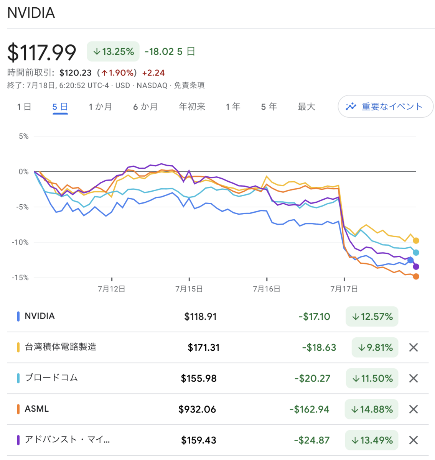Click the ↓11.50% badge for ブロードコム
This screenshot has height=460, width=435.
point(372,378)
